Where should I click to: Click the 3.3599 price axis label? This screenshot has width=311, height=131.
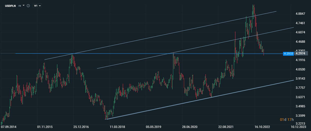[300, 116]
